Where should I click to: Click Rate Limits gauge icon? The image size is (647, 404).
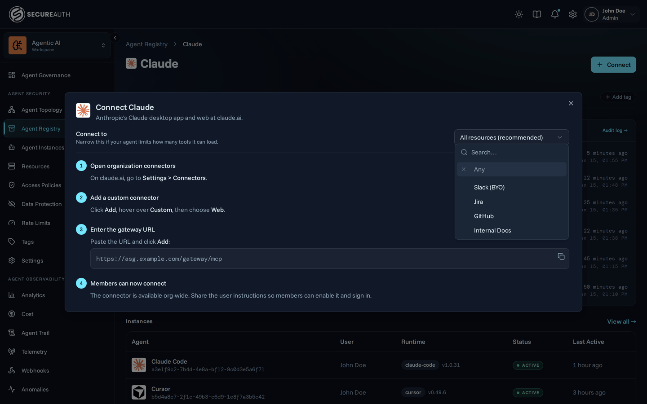click(x=12, y=223)
